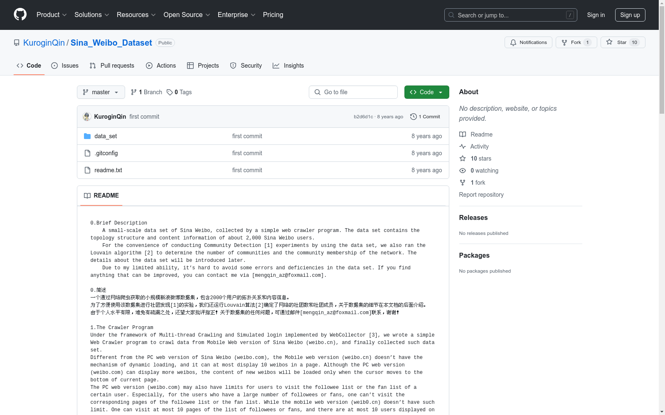The image size is (665, 415).
Task: Open commit hash b2d6d1c
Action: click(x=364, y=117)
